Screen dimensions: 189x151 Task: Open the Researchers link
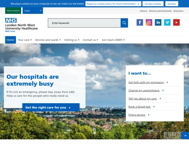click(x=178, y=11)
